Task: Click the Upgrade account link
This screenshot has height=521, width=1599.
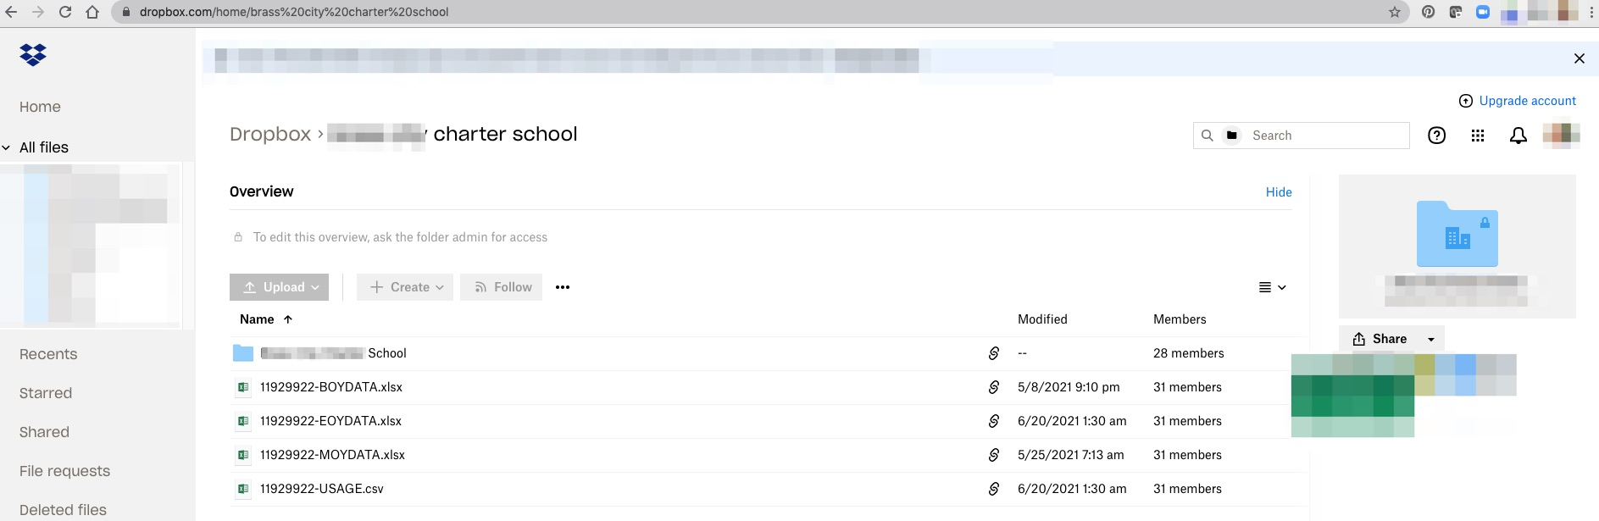Action: pos(1527,101)
